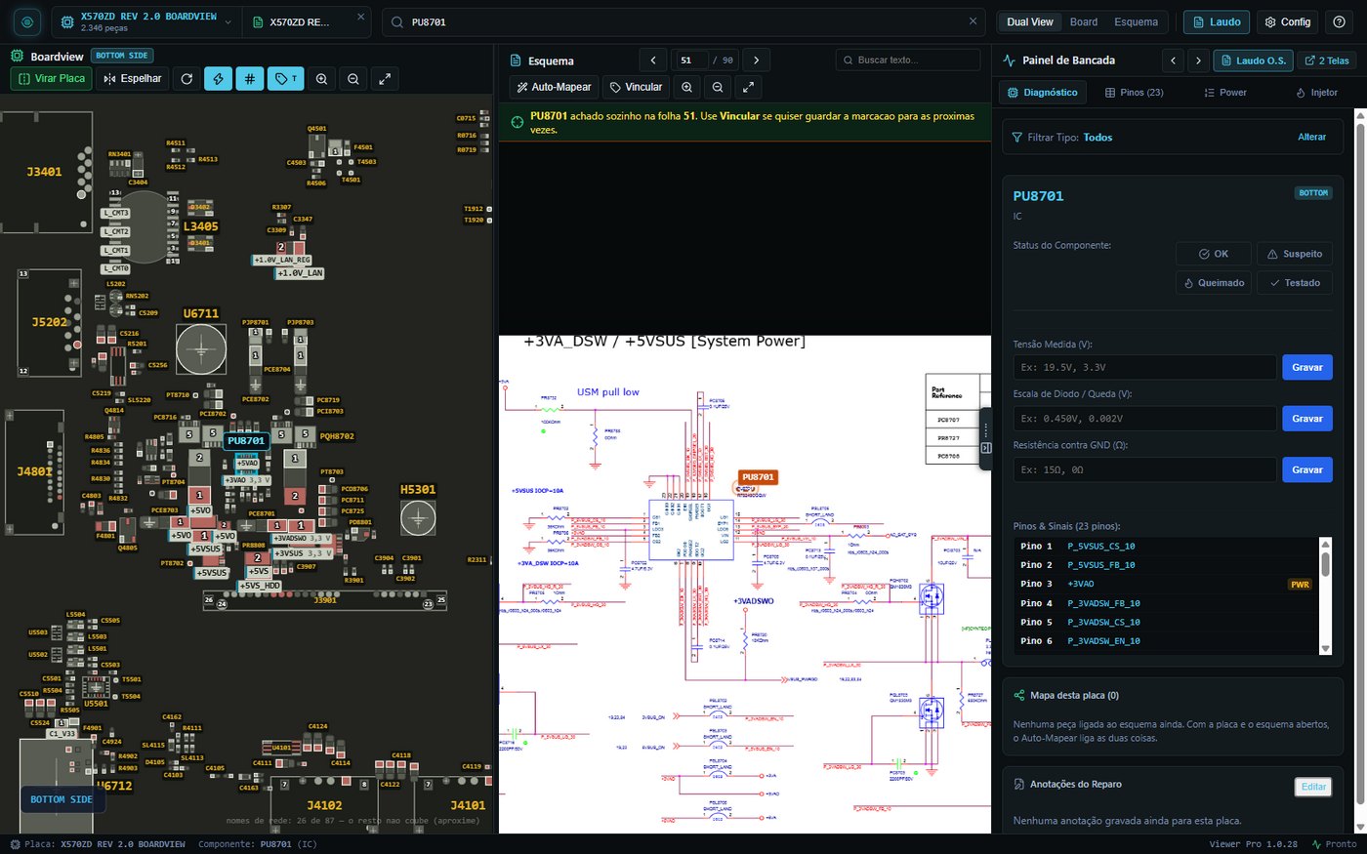This screenshot has width=1367, height=854.
Task: Switch to Esquema view mode
Action: [x=1136, y=21]
